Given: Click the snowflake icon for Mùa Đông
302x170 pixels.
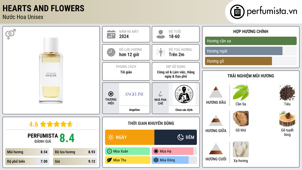Looking at the screenshot, I should click(x=156, y=160).
